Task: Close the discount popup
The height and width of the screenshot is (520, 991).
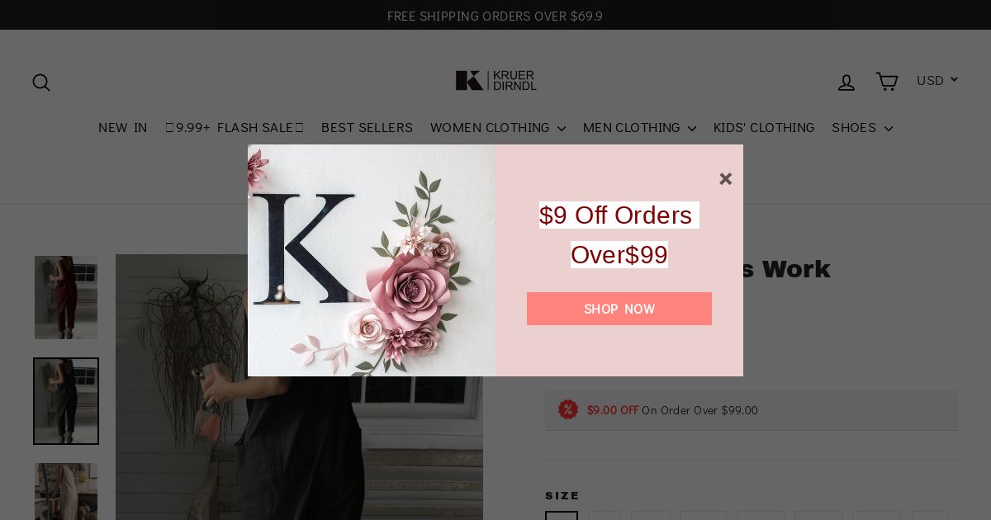Action: pyautogui.click(x=725, y=179)
